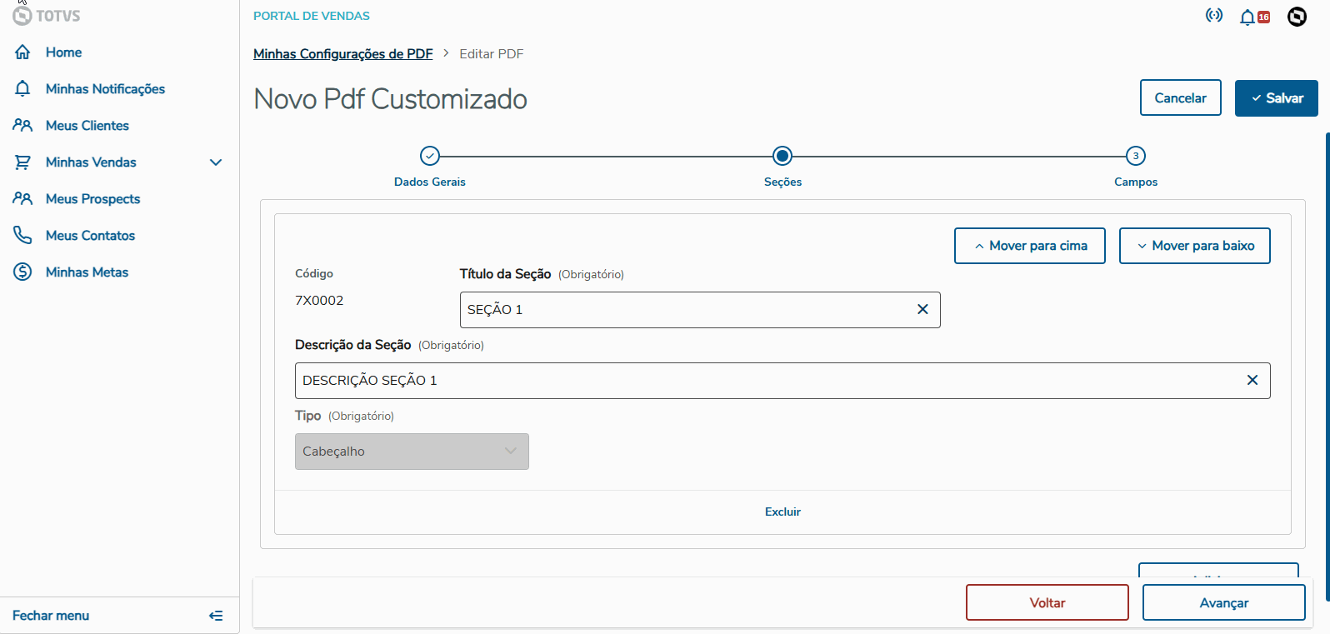
Task: Click the Meus Contatos phone icon
Action: point(22,235)
